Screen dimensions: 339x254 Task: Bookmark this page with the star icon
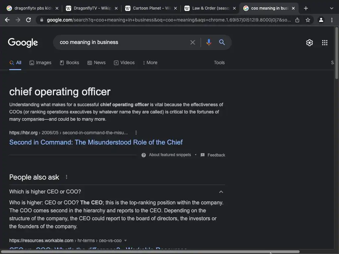pyautogui.click(x=308, y=20)
